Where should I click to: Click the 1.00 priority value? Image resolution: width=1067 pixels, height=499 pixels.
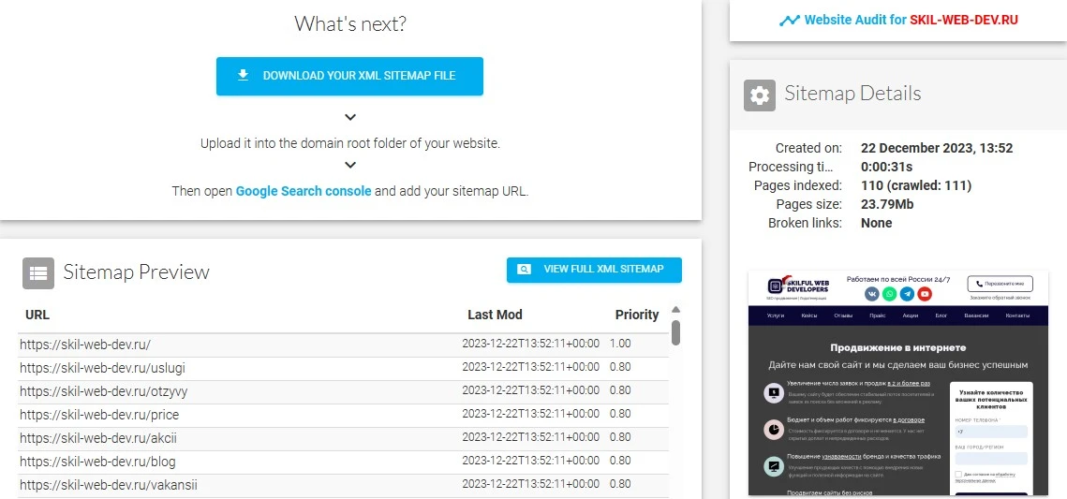point(620,344)
